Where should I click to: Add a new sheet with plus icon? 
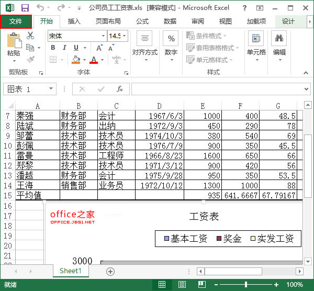click(110, 271)
